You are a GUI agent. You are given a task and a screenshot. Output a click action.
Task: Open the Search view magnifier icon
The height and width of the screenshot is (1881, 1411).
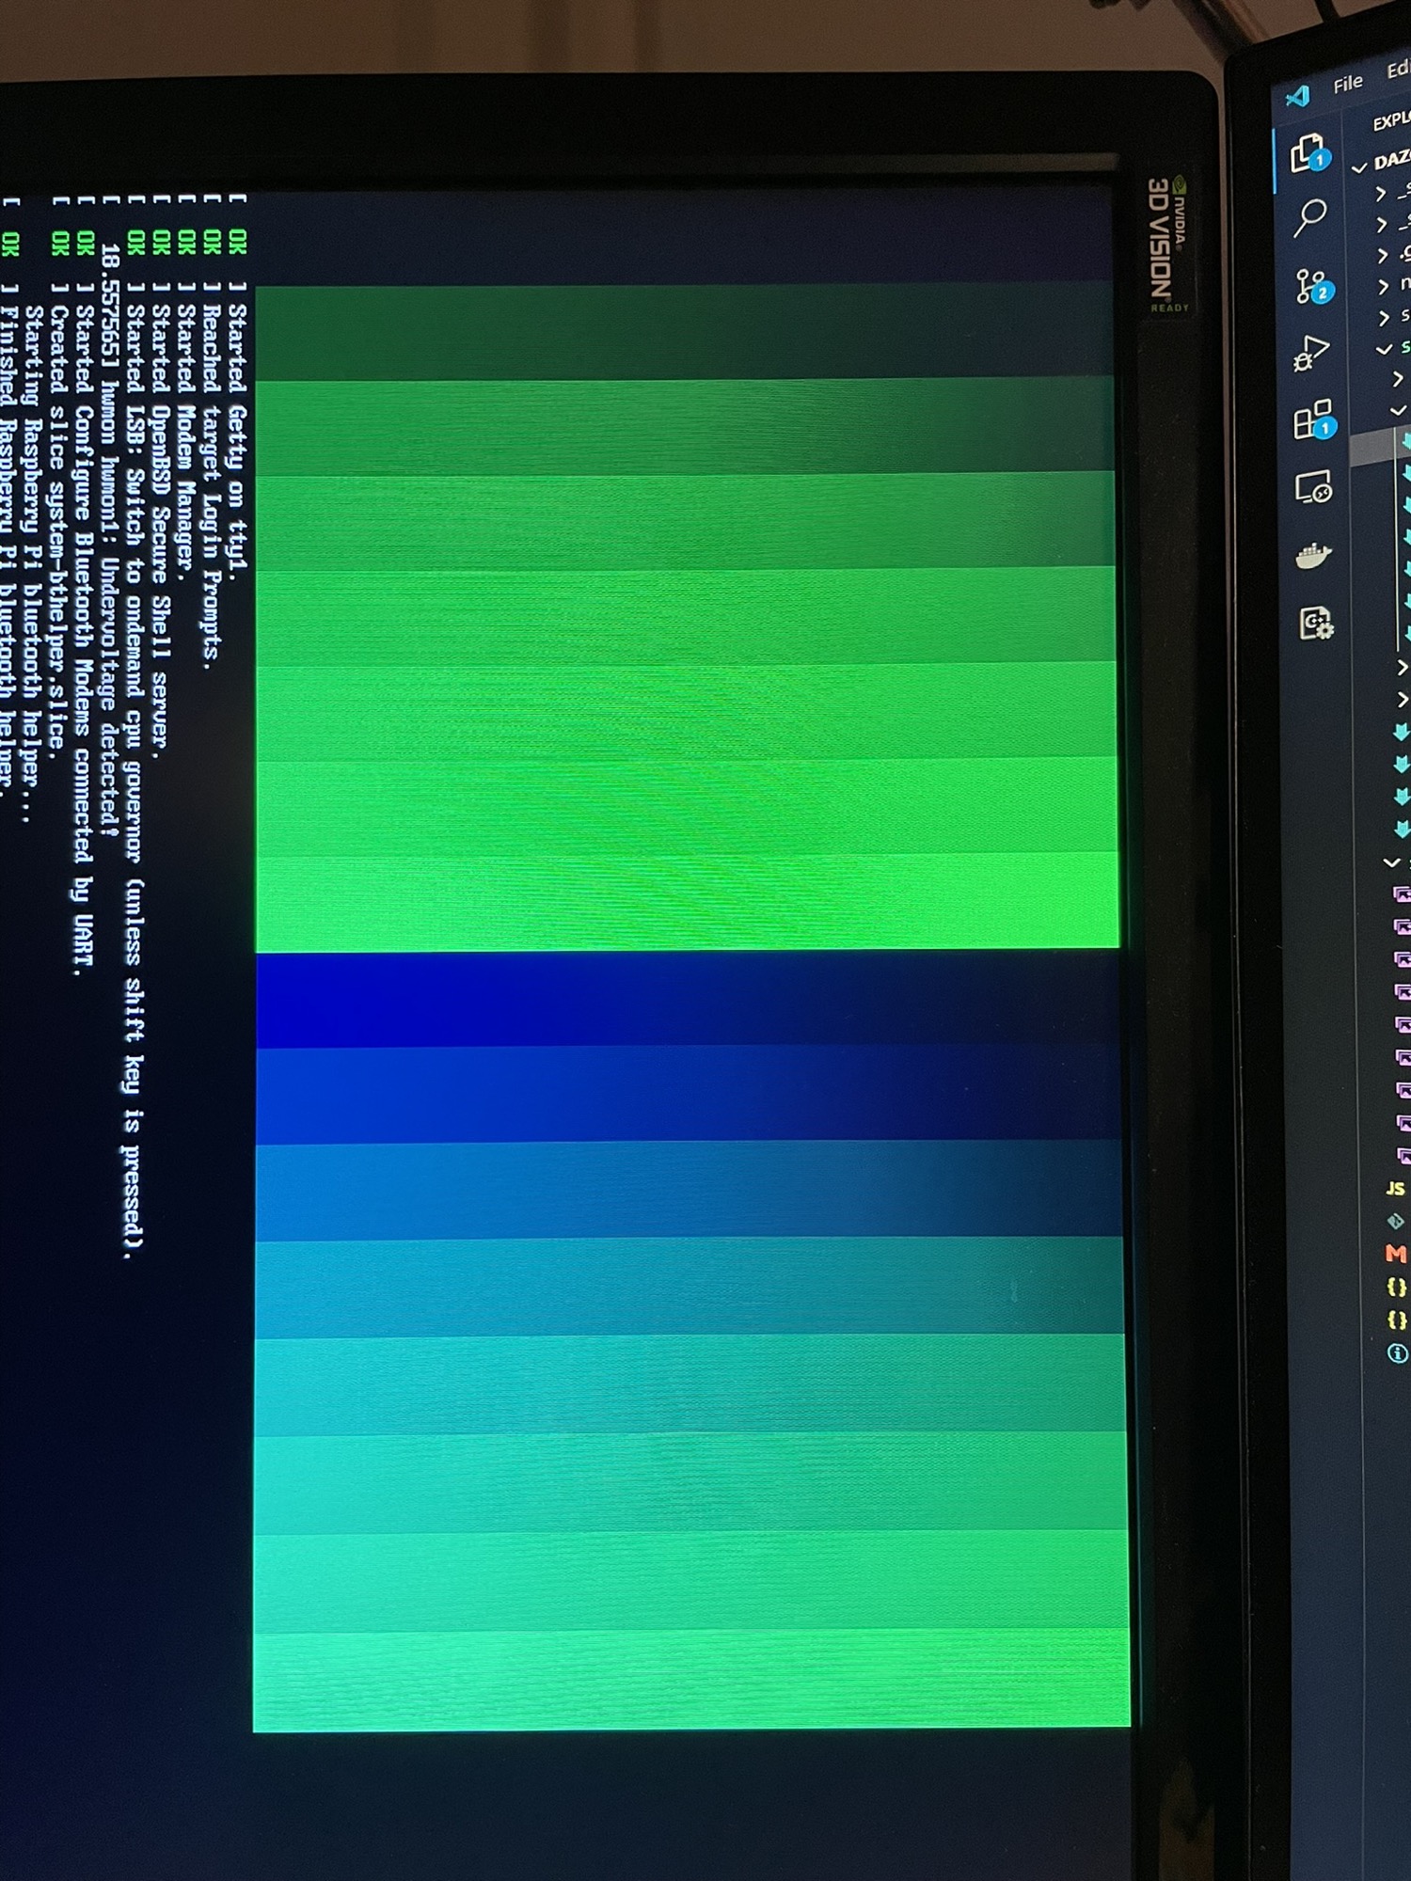pyautogui.click(x=1309, y=217)
